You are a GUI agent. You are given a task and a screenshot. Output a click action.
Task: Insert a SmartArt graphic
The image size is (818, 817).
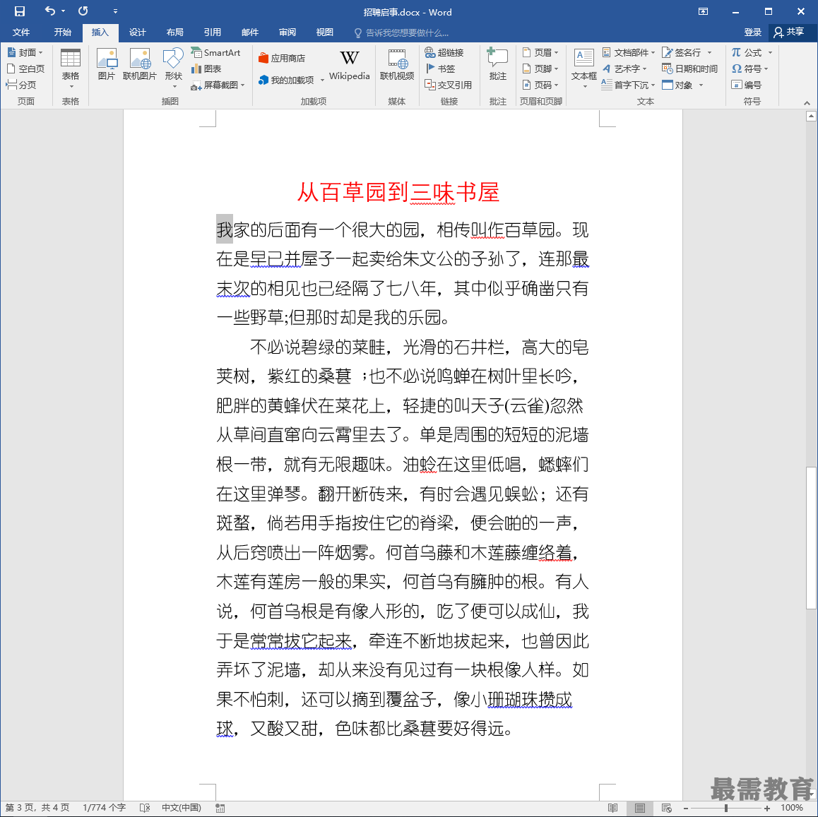coord(215,53)
